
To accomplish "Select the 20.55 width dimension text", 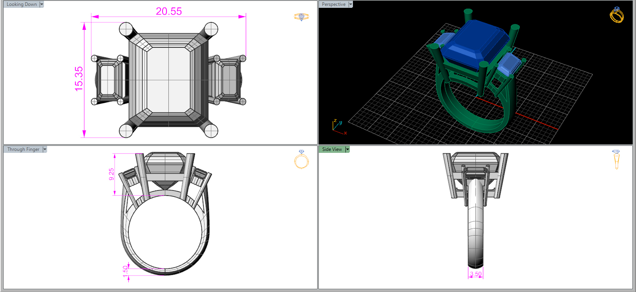I will click(169, 11).
